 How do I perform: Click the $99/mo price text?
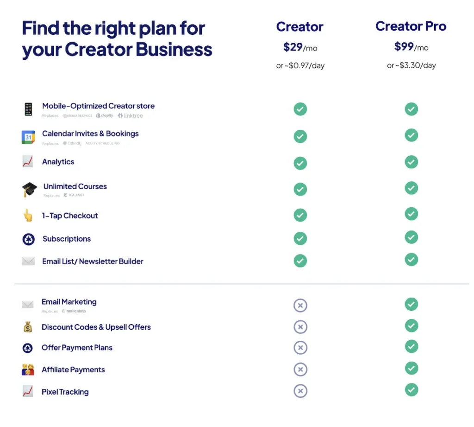(x=411, y=47)
